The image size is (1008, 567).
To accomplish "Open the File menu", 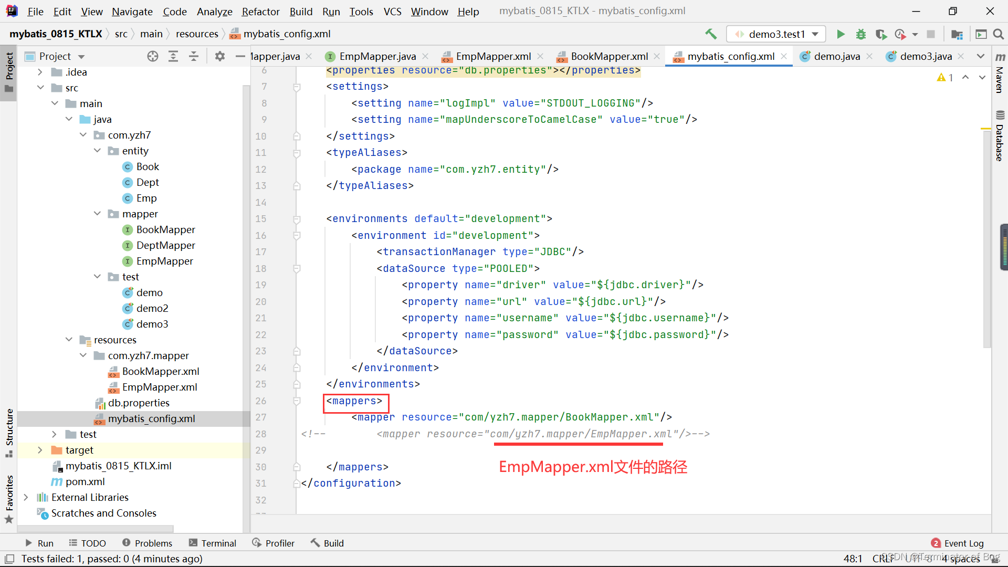I will coord(35,11).
